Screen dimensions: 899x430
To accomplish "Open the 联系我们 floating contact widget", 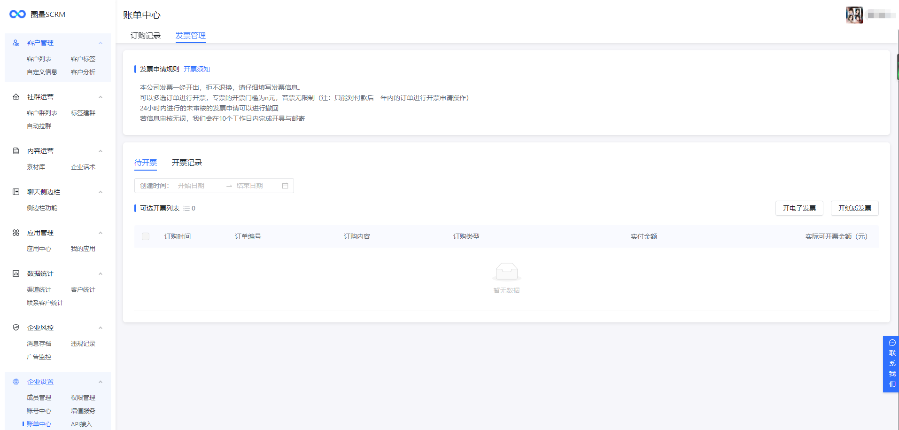I will tap(891, 364).
